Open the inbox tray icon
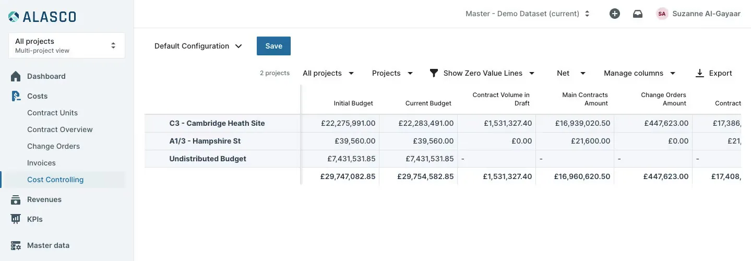The width and height of the screenshot is (751, 261). point(638,14)
